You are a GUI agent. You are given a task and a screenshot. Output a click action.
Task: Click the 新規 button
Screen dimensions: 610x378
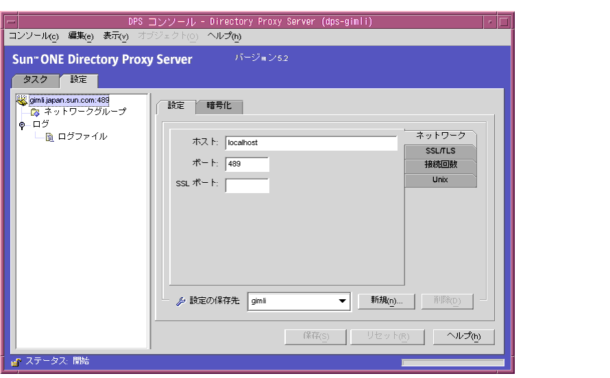coord(387,301)
